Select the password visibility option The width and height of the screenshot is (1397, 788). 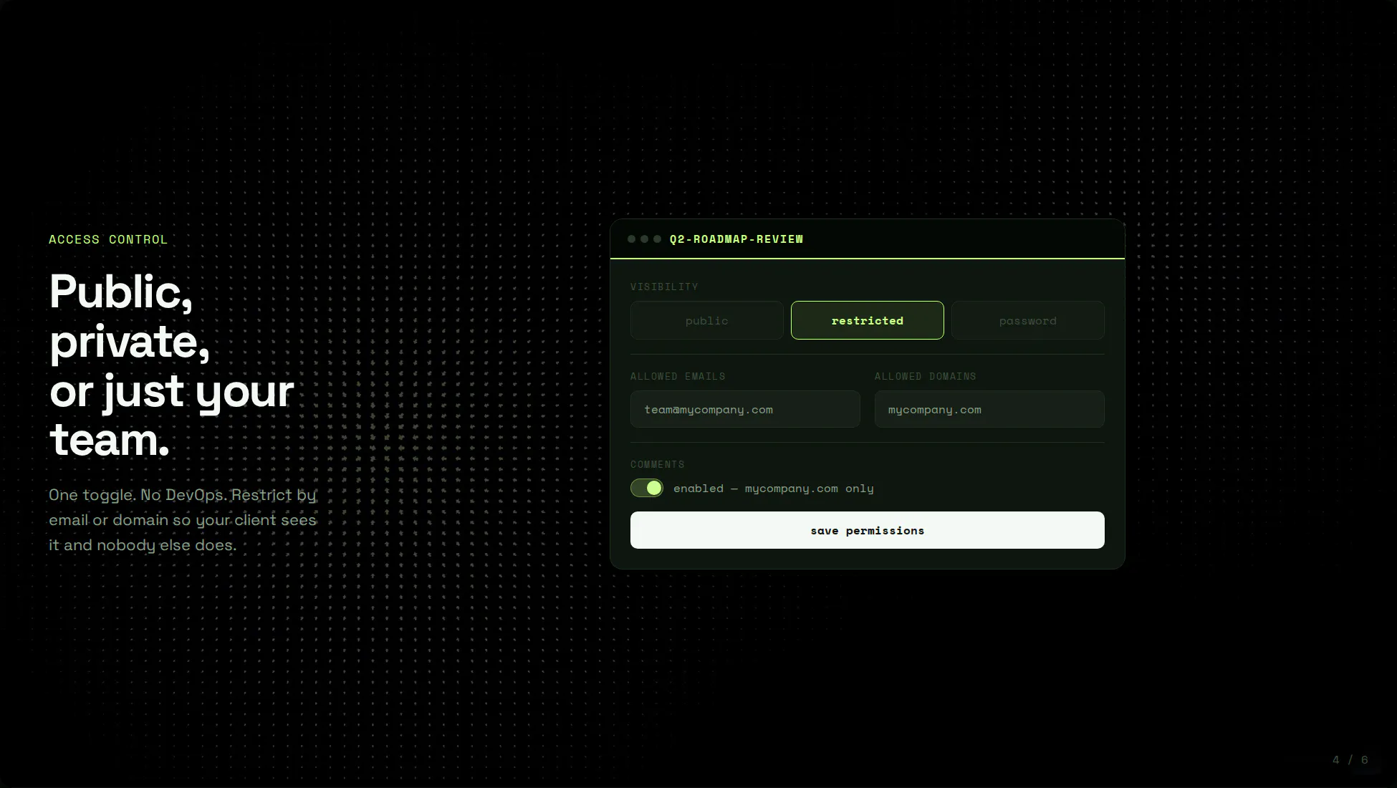(1027, 320)
